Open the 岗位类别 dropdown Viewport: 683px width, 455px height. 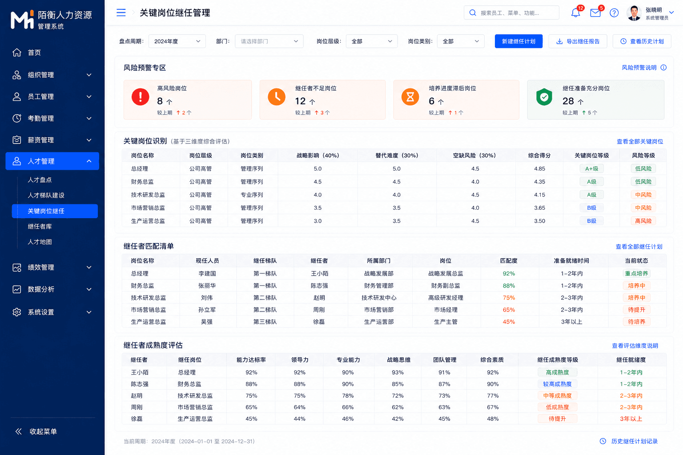(x=460, y=41)
